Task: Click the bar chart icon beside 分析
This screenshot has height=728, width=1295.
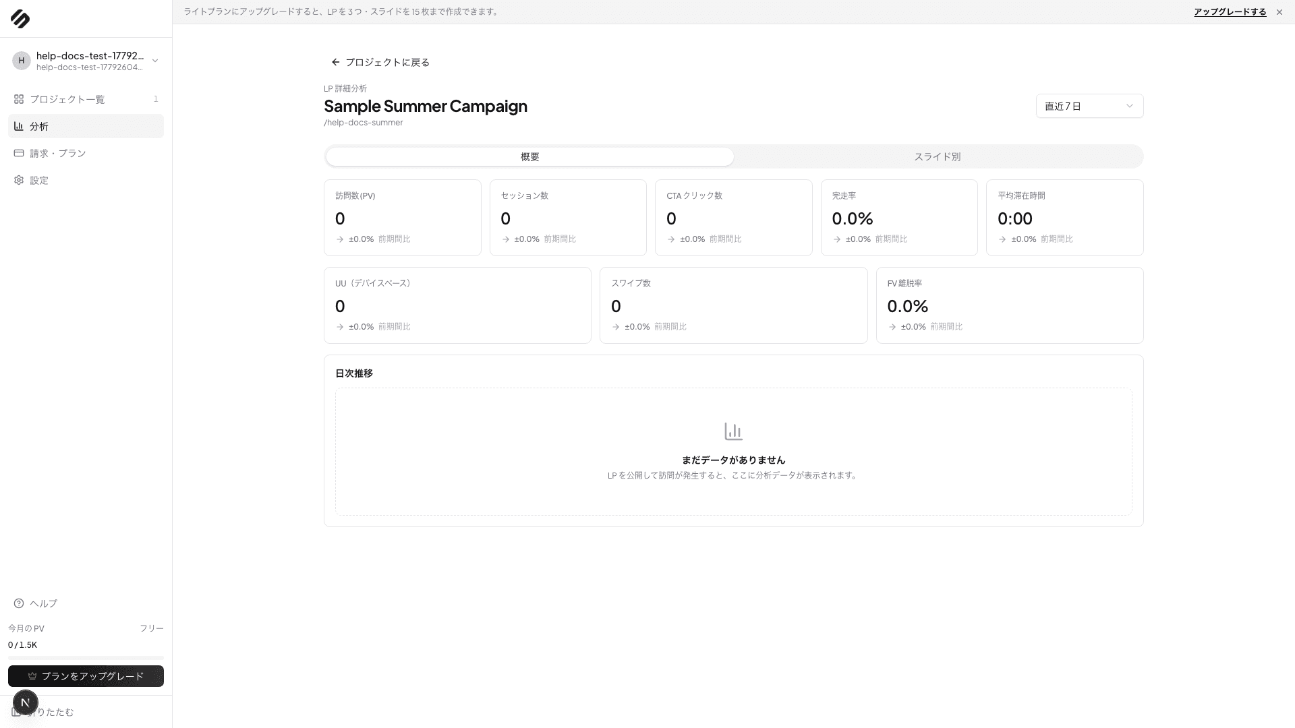Action: point(19,126)
